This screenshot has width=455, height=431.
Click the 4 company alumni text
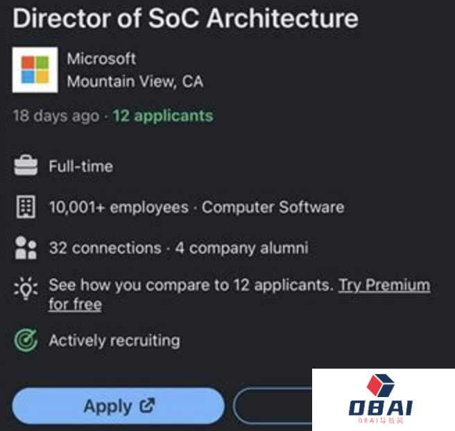coord(241,248)
